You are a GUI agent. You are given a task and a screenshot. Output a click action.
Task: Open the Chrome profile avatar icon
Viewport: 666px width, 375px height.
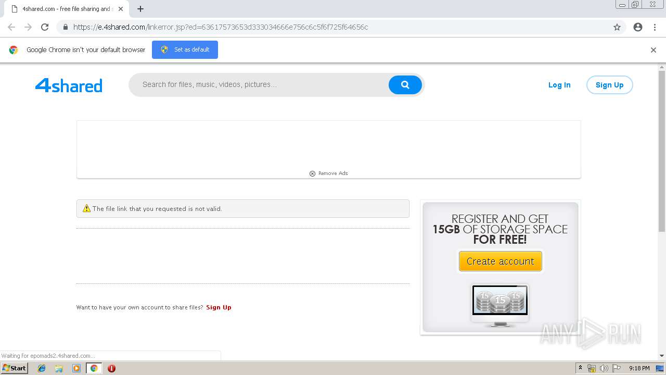click(638, 27)
